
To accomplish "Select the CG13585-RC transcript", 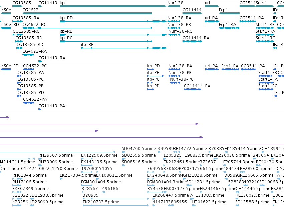I will (x=18, y=35).
